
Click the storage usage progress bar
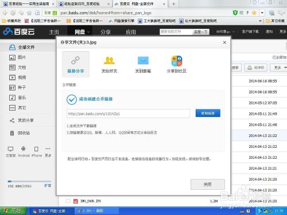click(x=29, y=181)
